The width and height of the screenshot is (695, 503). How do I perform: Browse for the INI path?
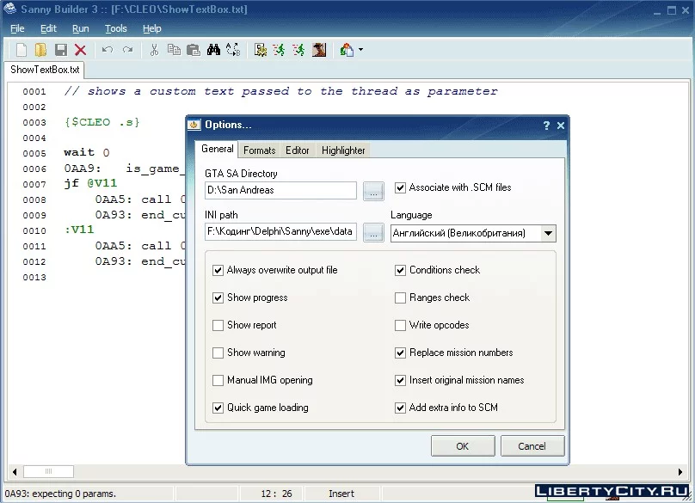[x=373, y=232]
